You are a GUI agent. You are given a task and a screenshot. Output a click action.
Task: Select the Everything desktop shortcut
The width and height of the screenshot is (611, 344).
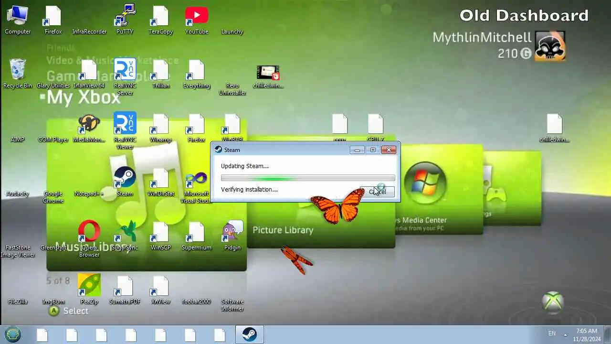pyautogui.click(x=196, y=70)
